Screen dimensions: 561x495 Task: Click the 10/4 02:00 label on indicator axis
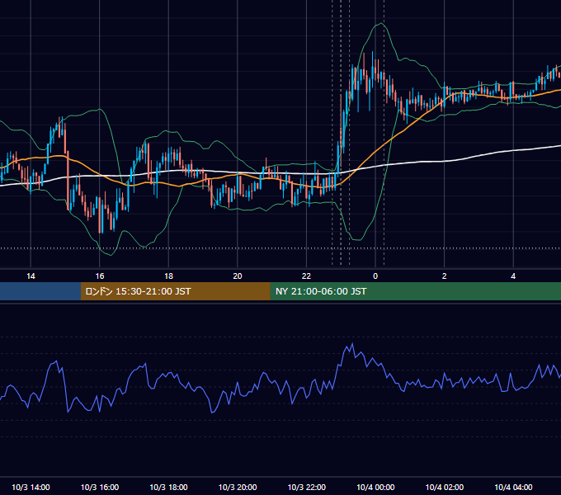pos(445,487)
